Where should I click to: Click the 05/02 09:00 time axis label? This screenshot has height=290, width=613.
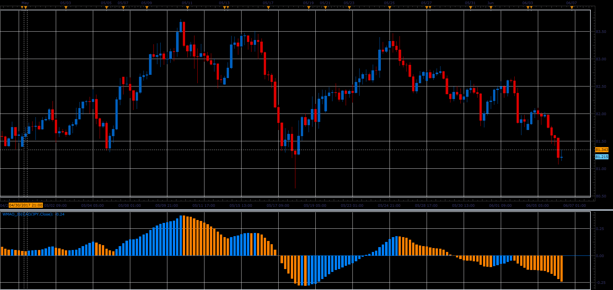coord(55,205)
